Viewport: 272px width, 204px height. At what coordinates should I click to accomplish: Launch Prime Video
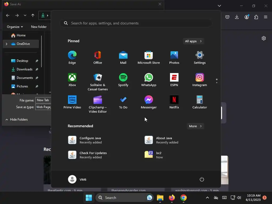click(72, 102)
